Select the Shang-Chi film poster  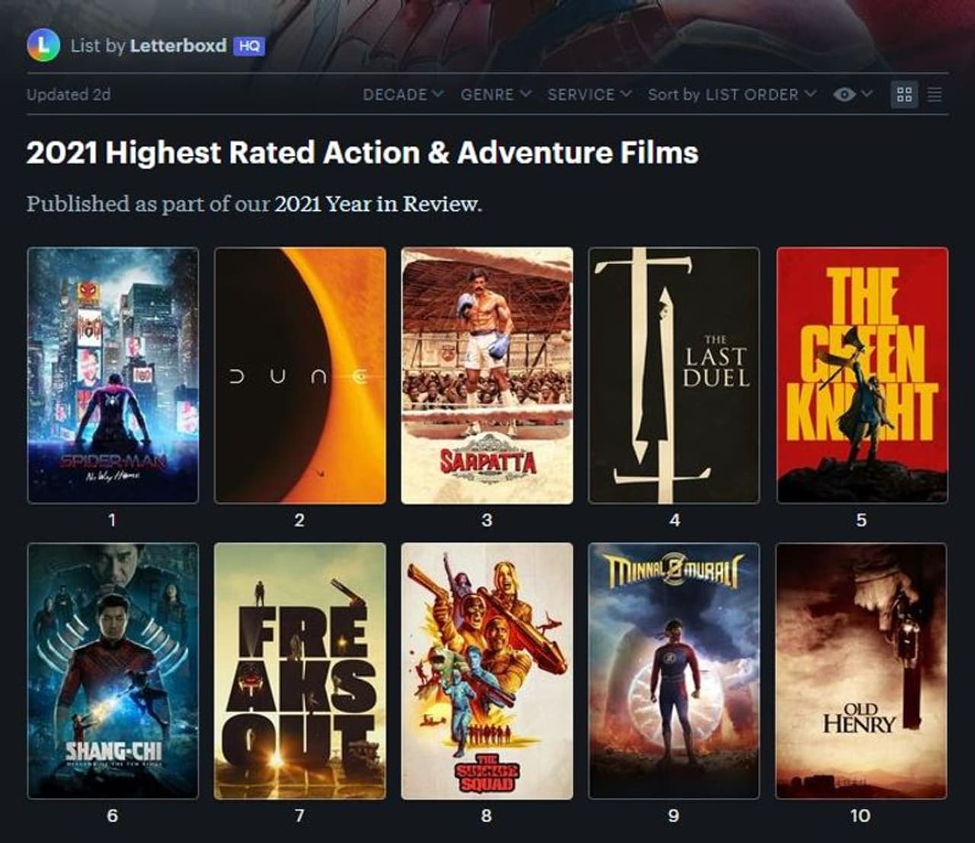[113, 670]
